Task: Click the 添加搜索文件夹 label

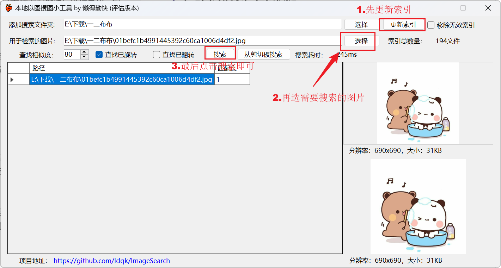Action: [x=32, y=25]
